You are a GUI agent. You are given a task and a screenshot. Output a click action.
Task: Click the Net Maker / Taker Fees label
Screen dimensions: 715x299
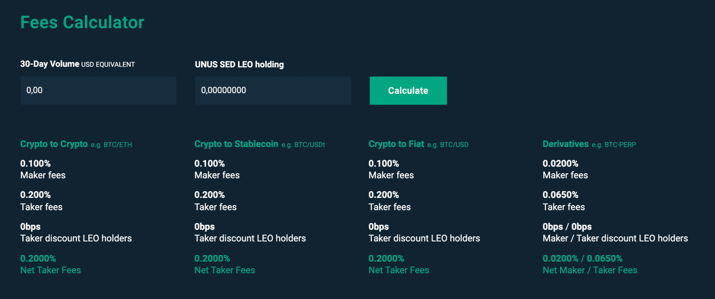[x=590, y=270]
